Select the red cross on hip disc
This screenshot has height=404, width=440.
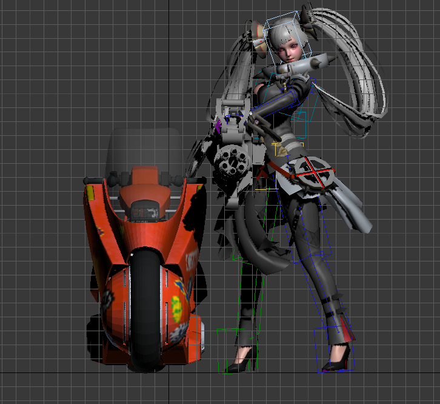(310, 173)
